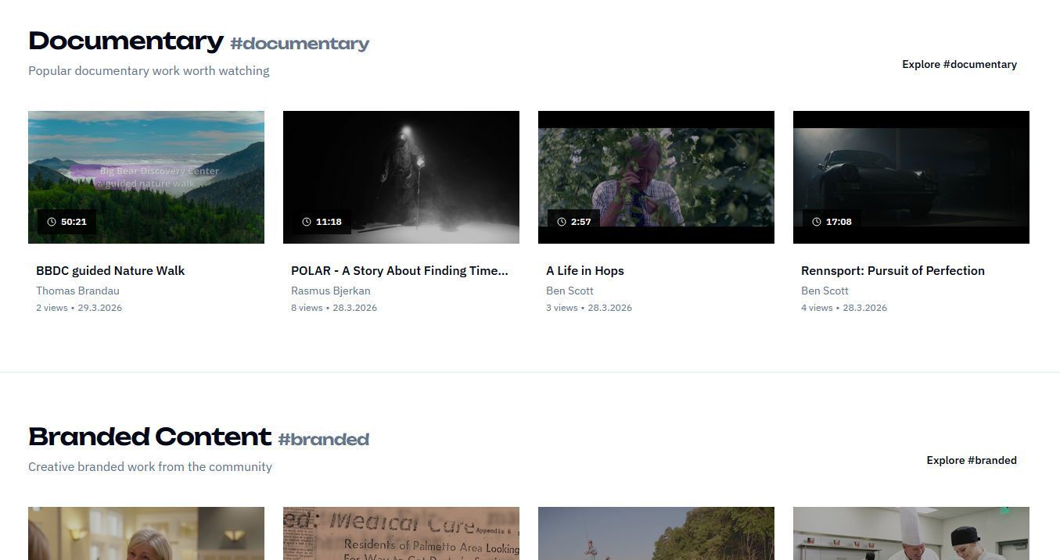Screen dimensions: 1060x560
Task: Open the A Life in Hops title
Action: point(584,271)
